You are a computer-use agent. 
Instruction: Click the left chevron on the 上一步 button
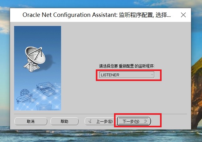pyautogui.click(x=90, y=121)
